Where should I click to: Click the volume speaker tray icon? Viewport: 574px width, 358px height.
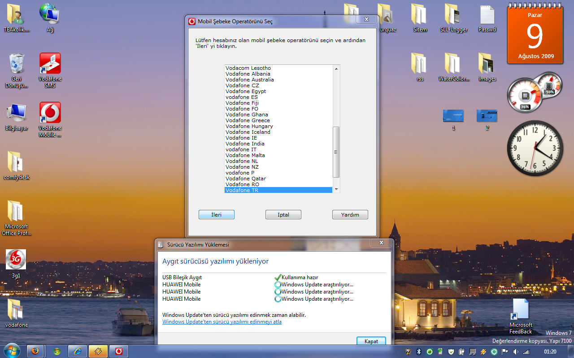516,352
